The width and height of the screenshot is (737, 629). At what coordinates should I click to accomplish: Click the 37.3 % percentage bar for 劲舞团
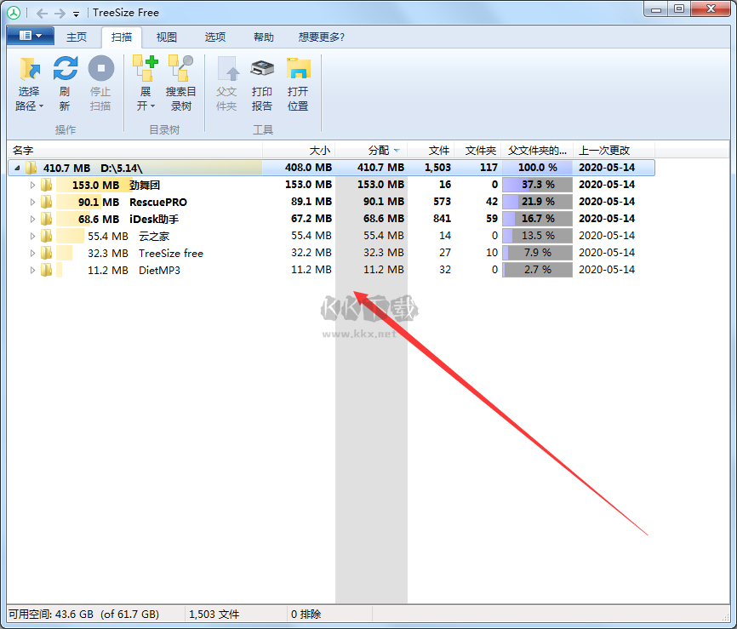click(537, 185)
